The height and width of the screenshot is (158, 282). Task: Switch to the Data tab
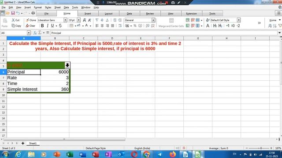[x=129, y=14]
